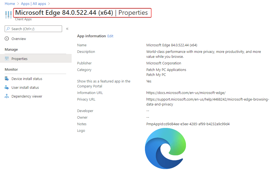Open the Overview menu item
Screen dimensions: 271x177
(19, 39)
